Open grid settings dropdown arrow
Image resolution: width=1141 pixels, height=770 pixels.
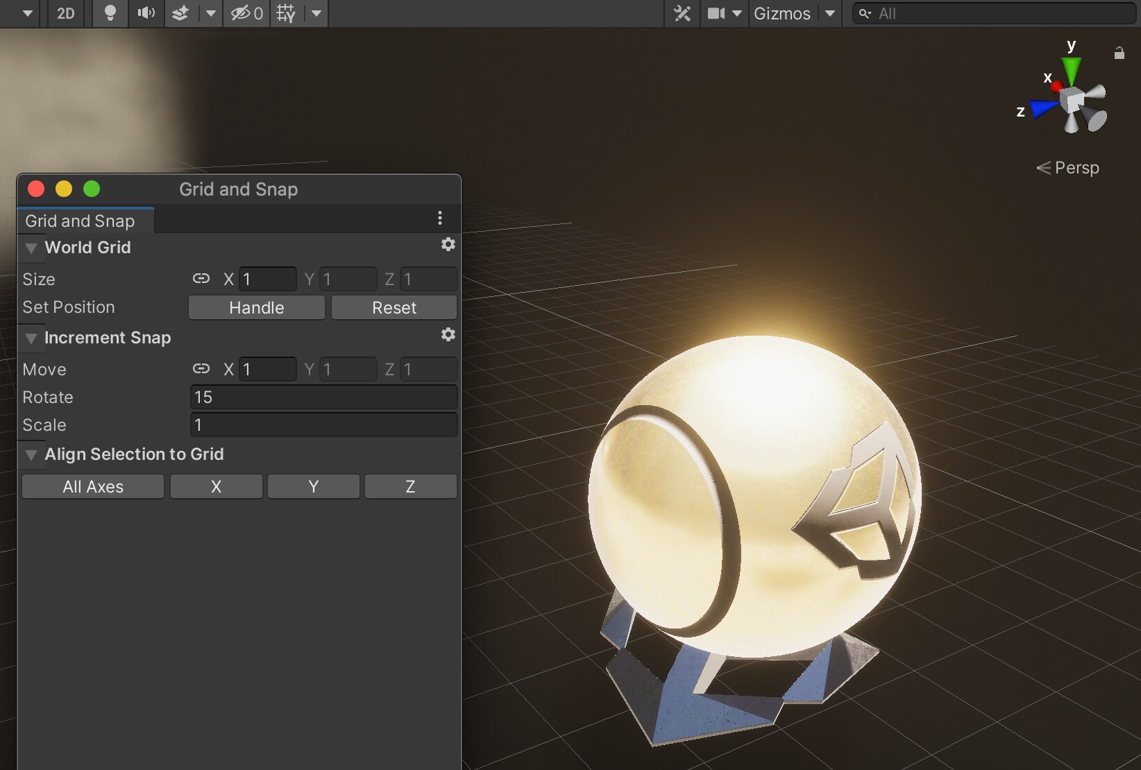pos(316,13)
